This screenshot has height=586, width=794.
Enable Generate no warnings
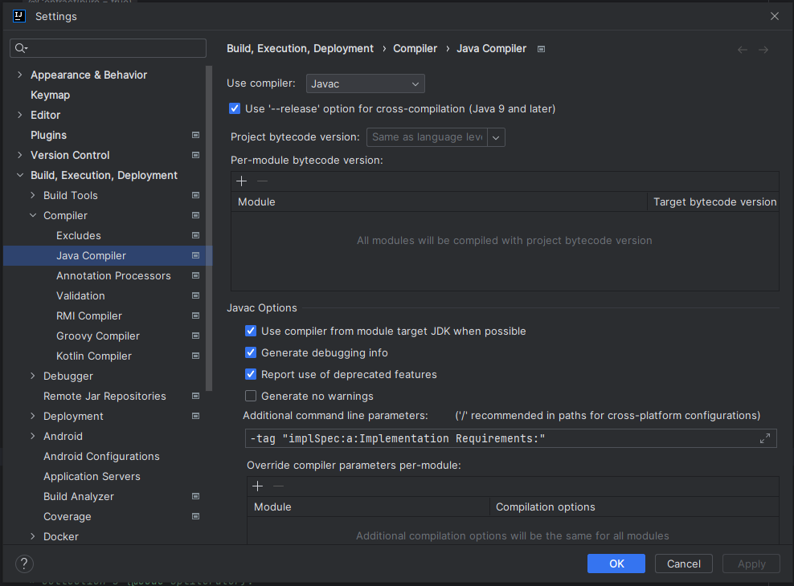click(x=251, y=396)
